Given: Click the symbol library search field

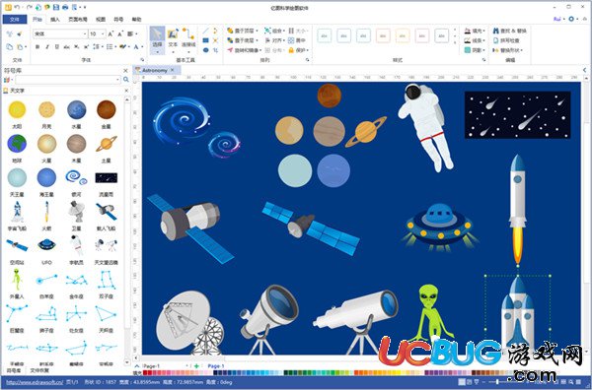Looking at the screenshot, I should point(67,80).
